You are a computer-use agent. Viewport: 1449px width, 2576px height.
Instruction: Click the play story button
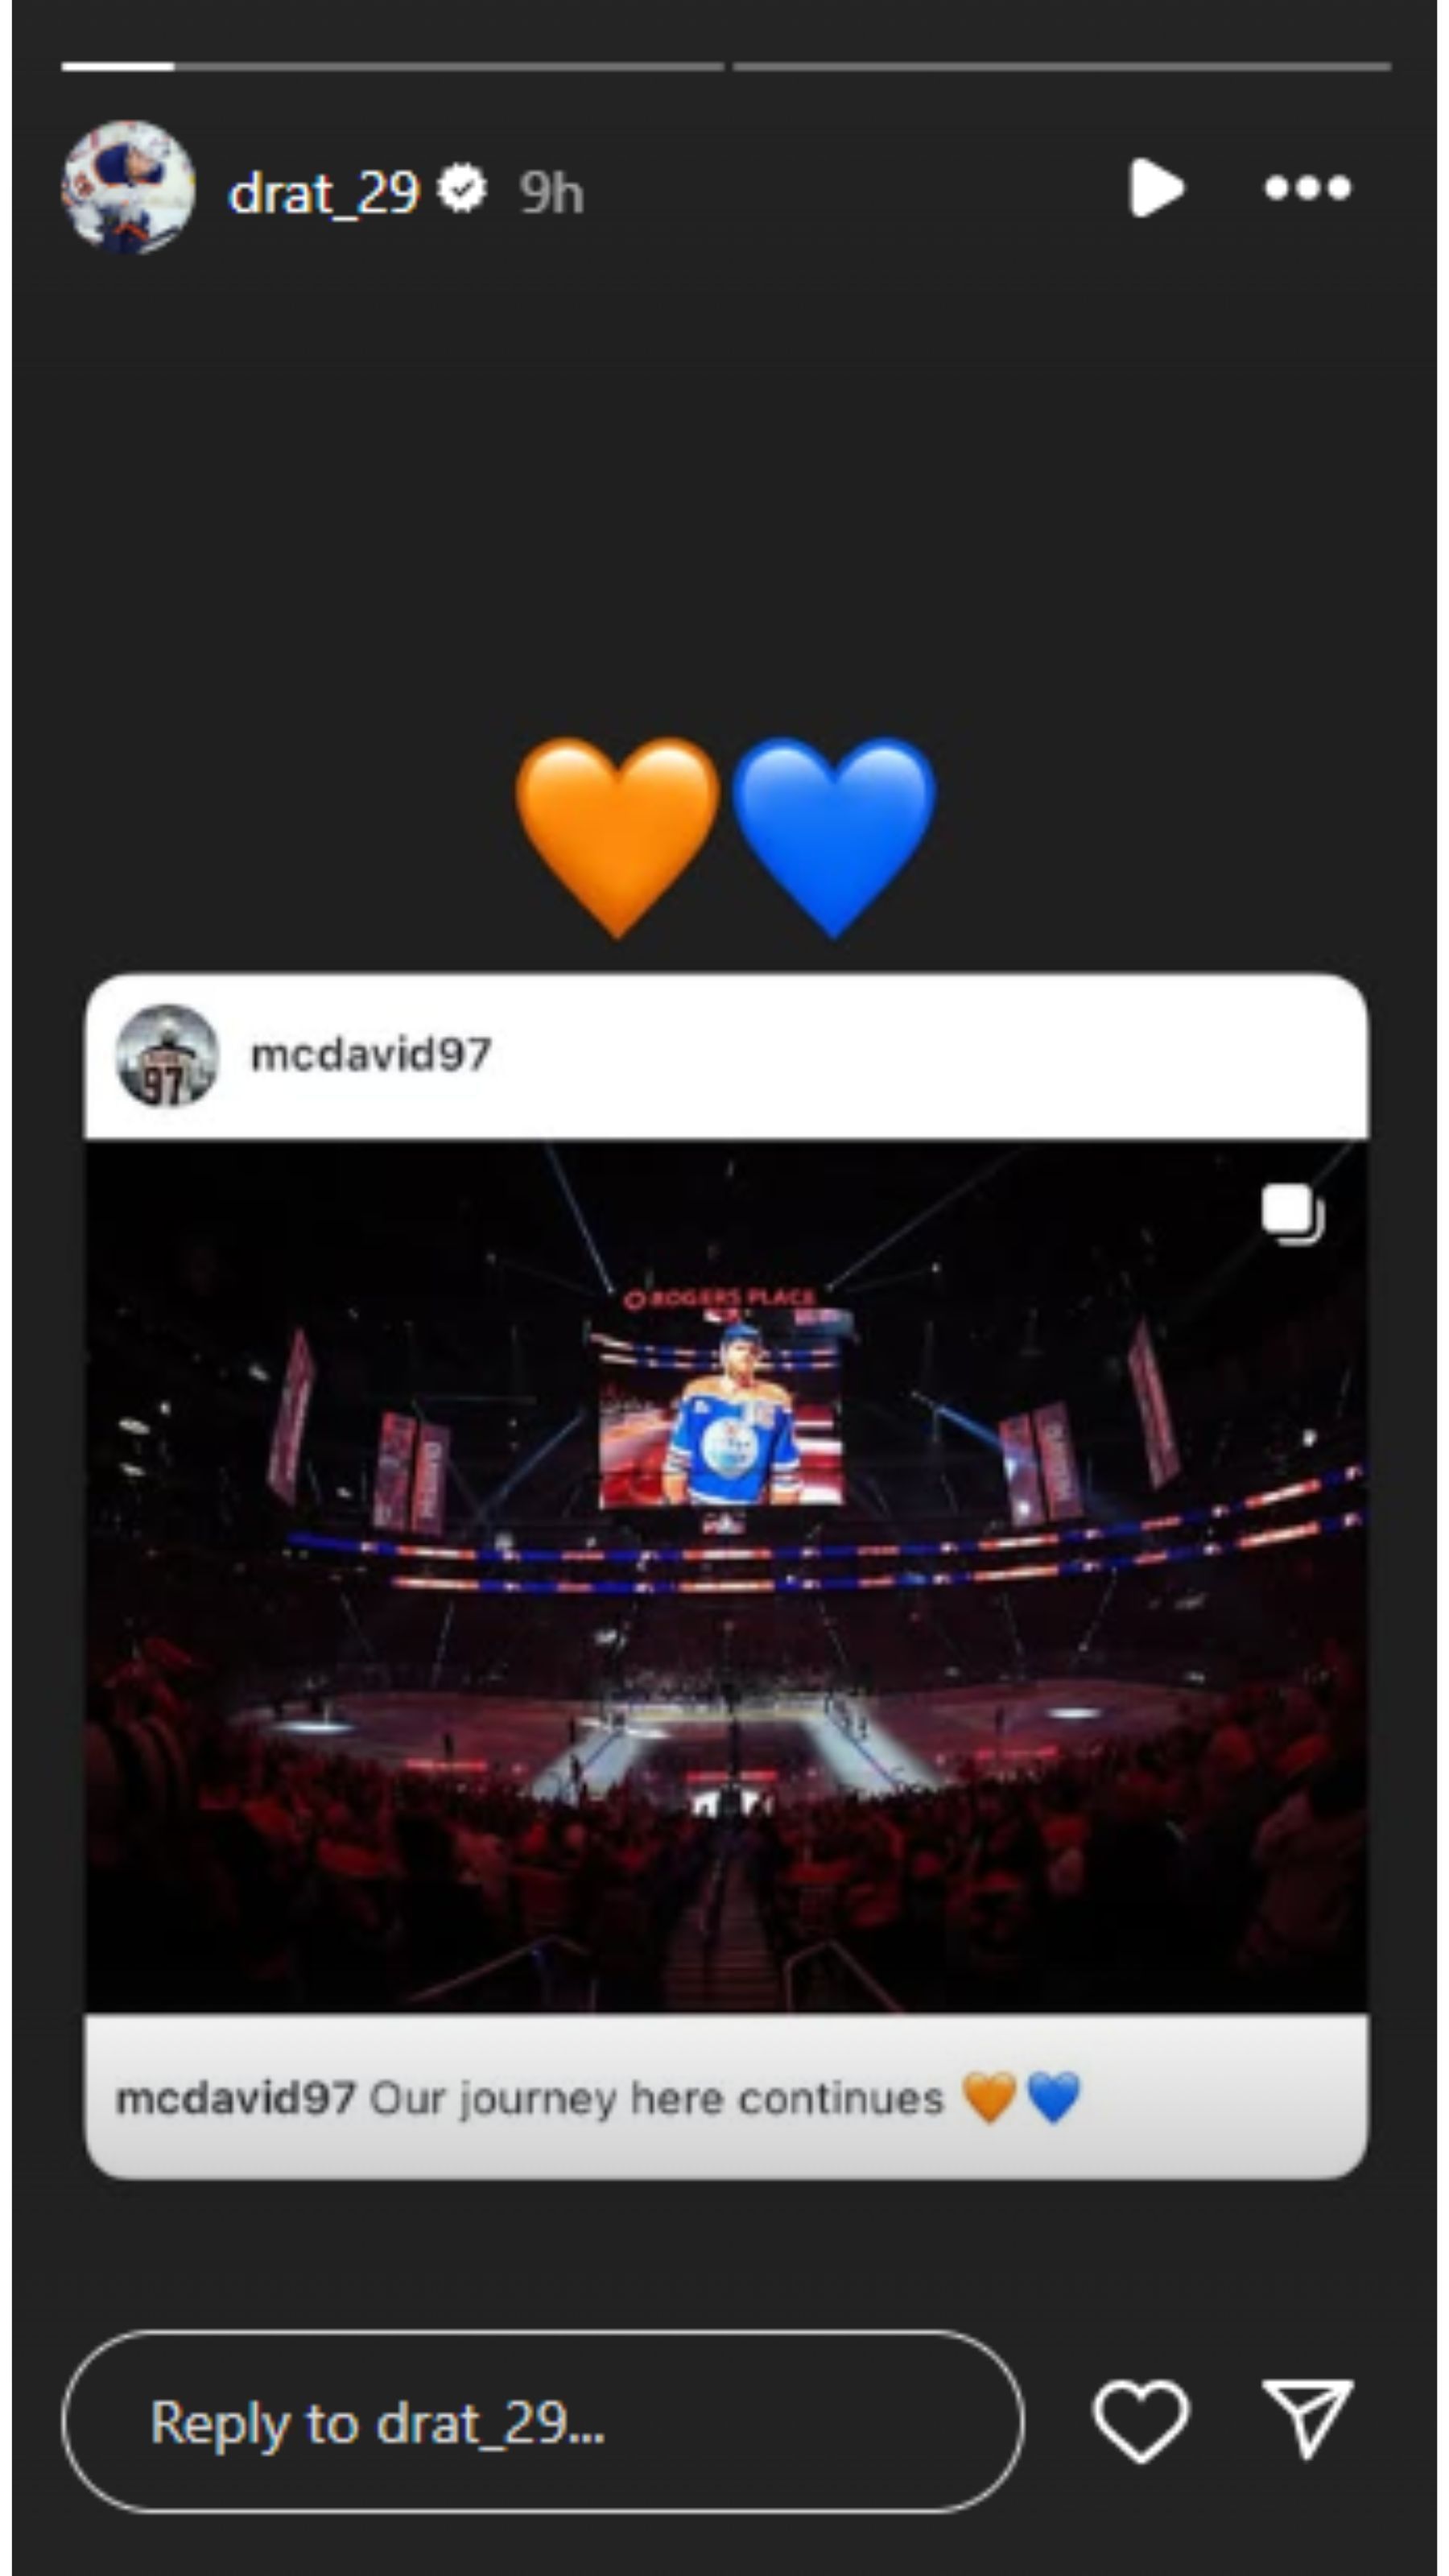(x=1156, y=187)
